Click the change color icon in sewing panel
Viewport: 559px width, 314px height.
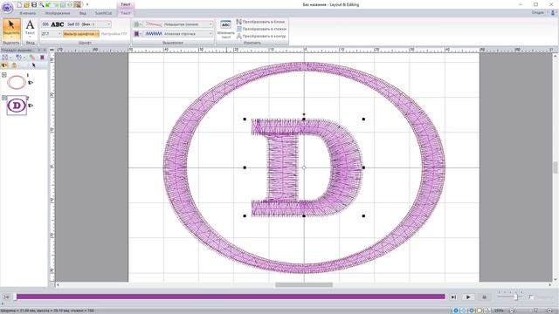pyautogui.click(x=32, y=58)
